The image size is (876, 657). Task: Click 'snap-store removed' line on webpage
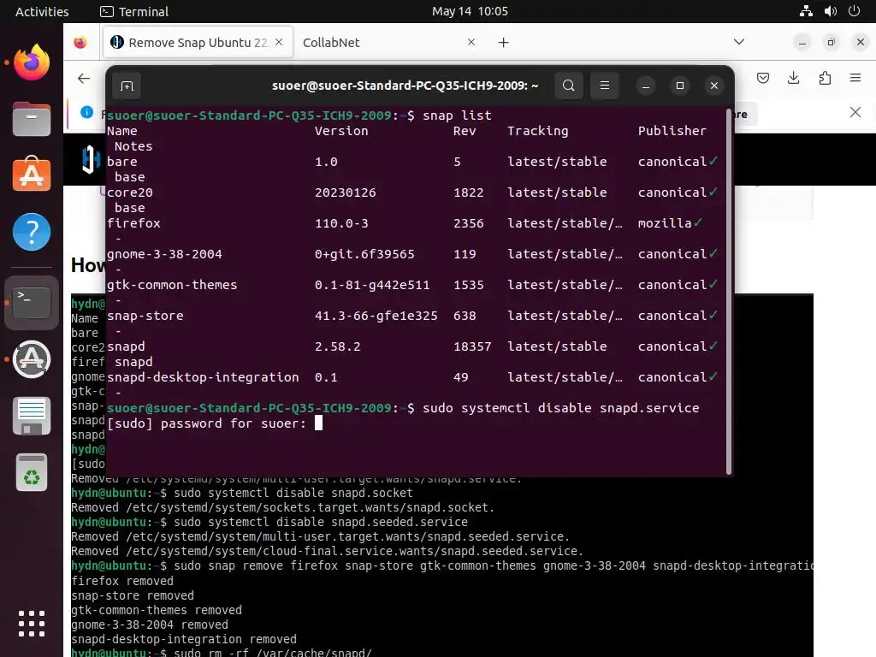click(133, 595)
